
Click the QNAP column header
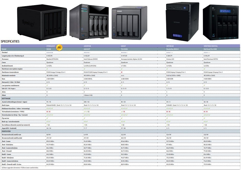coord(123,46)
